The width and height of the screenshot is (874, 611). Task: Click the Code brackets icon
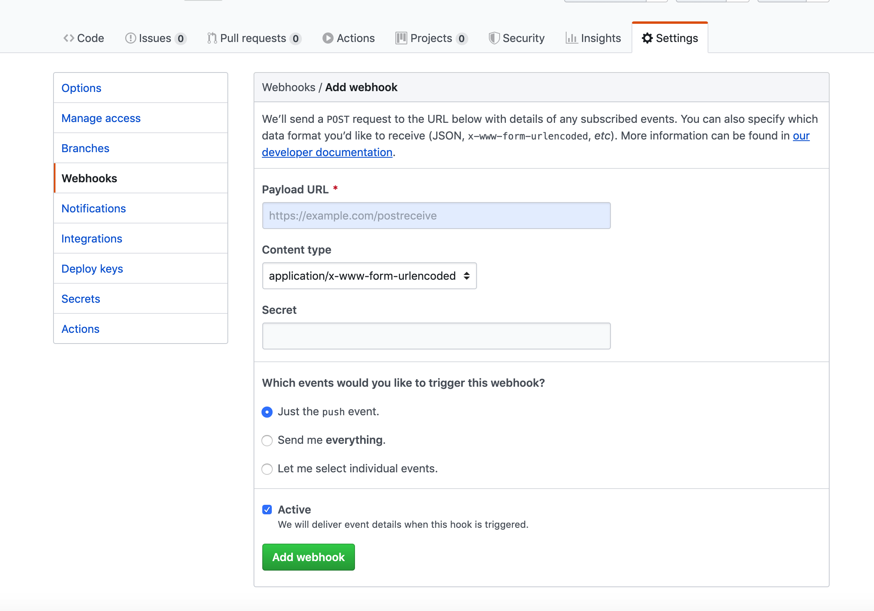69,38
